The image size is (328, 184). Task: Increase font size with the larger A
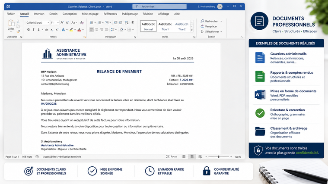(62, 22)
